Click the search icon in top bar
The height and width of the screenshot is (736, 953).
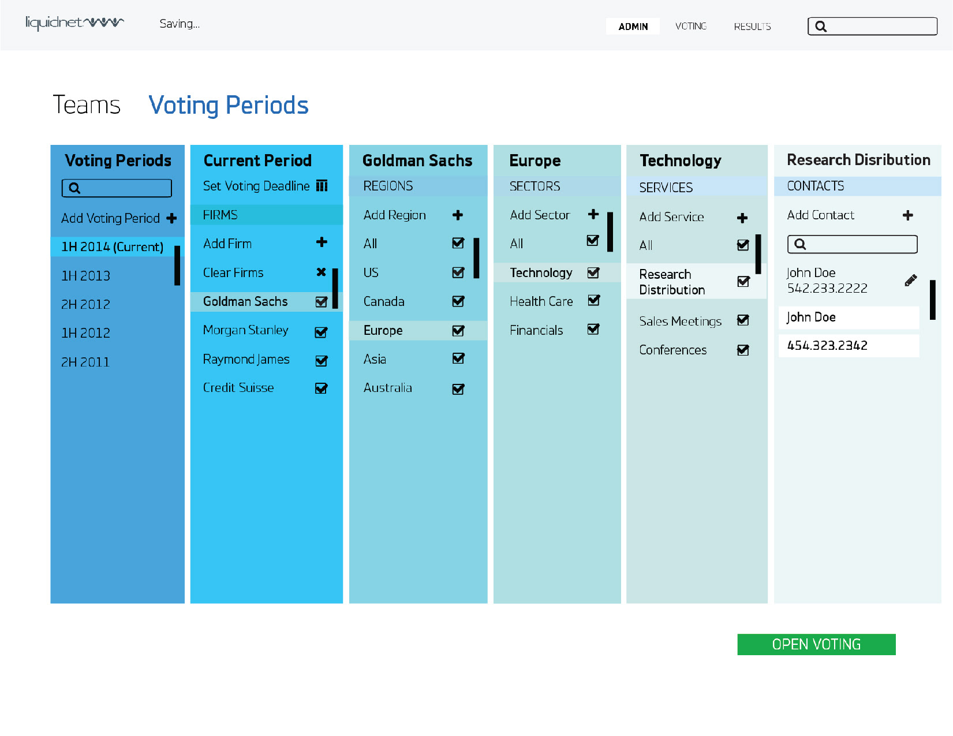(x=821, y=27)
